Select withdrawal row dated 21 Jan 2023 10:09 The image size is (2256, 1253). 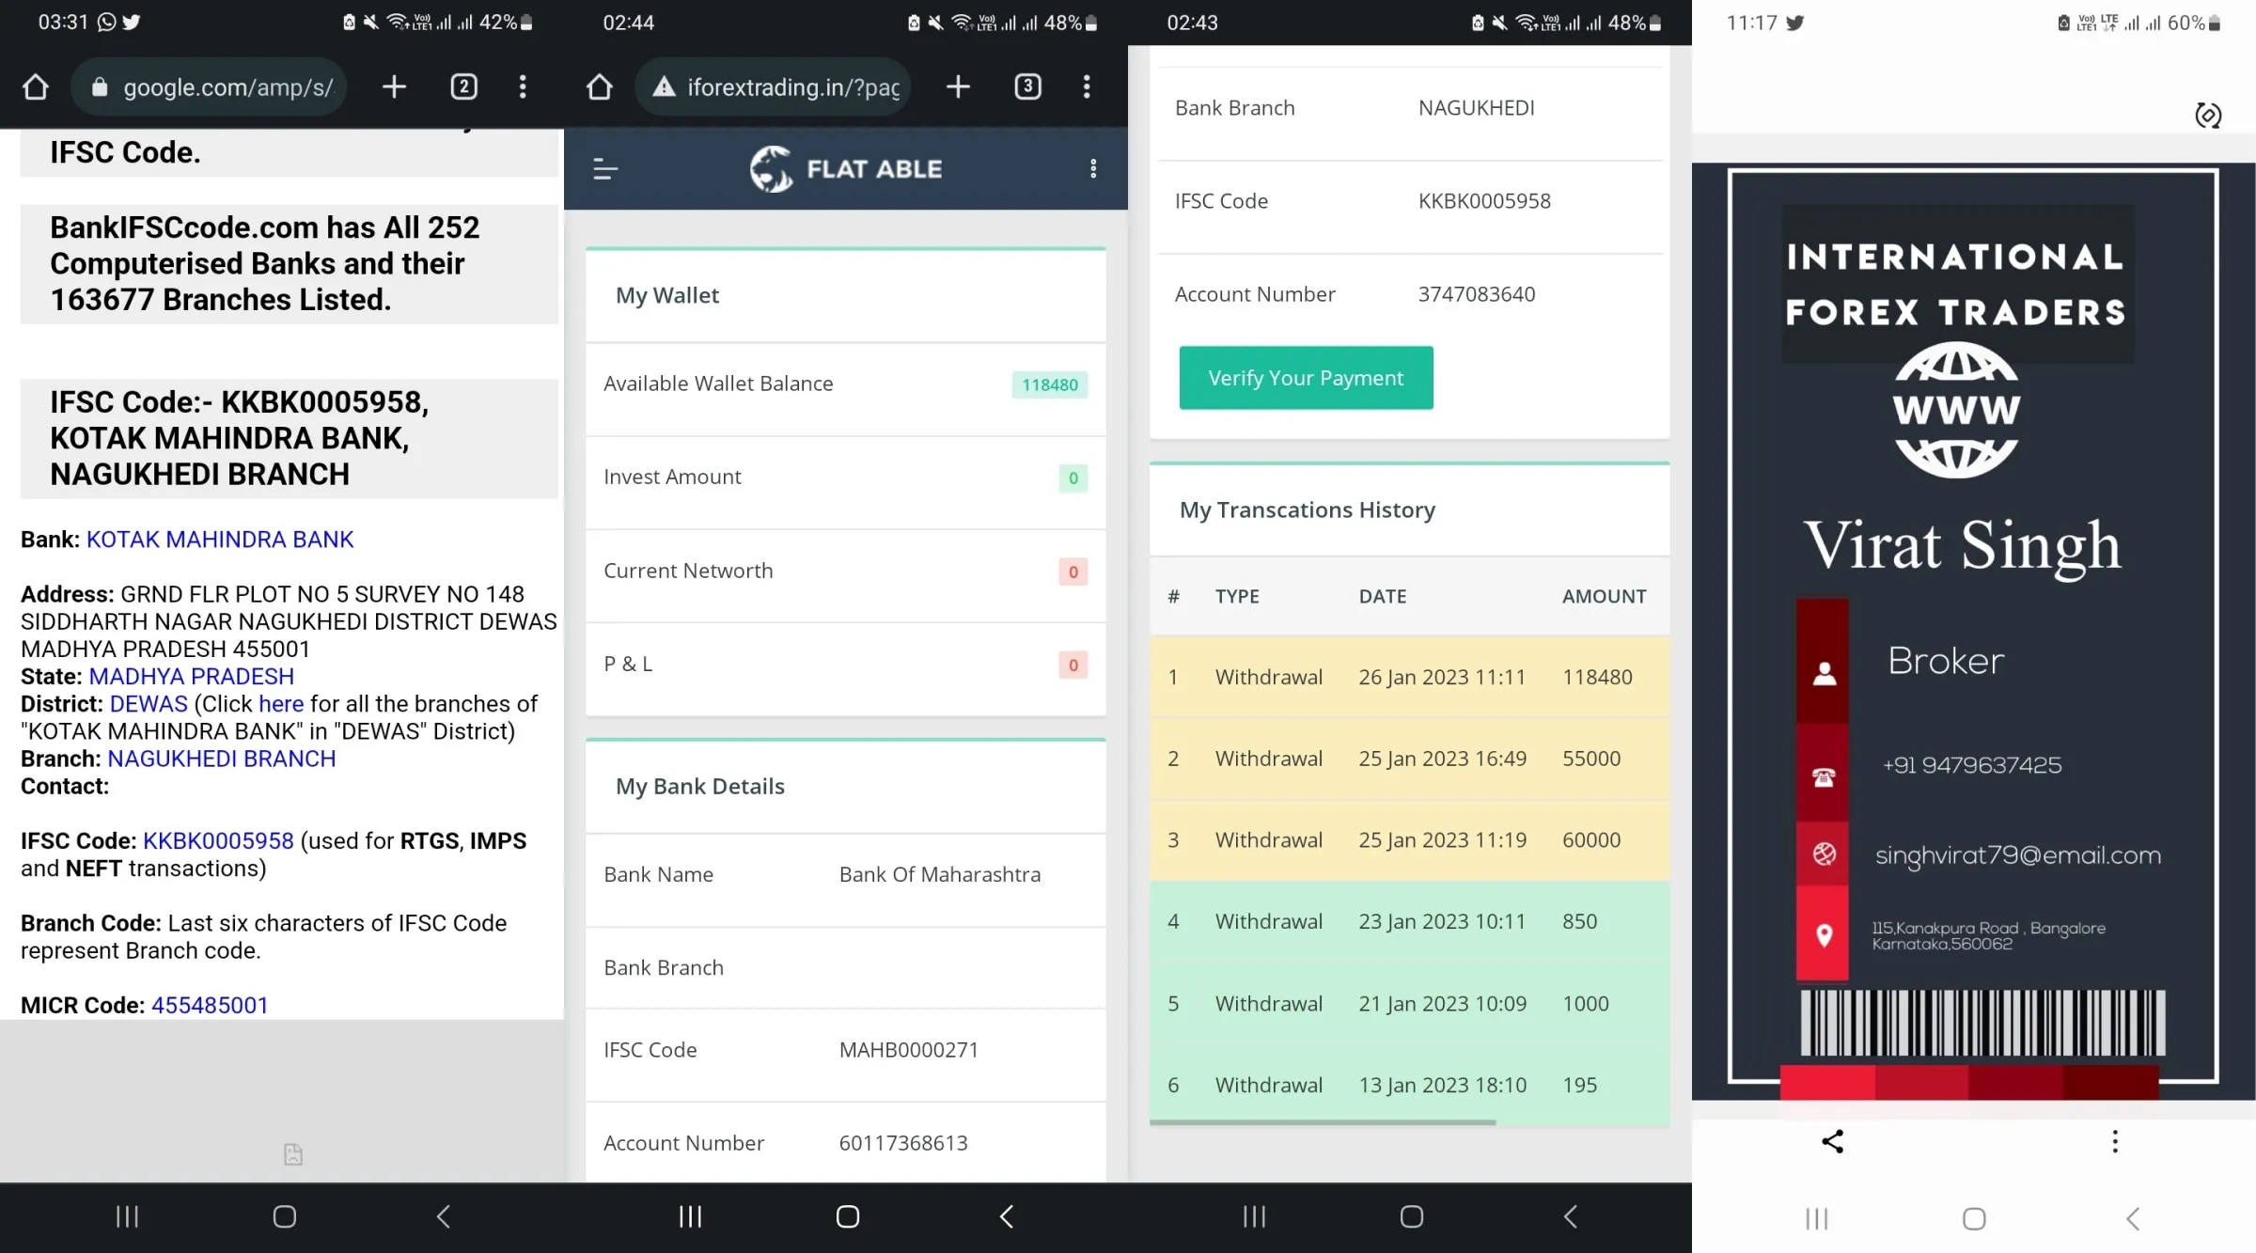pos(1409,1004)
